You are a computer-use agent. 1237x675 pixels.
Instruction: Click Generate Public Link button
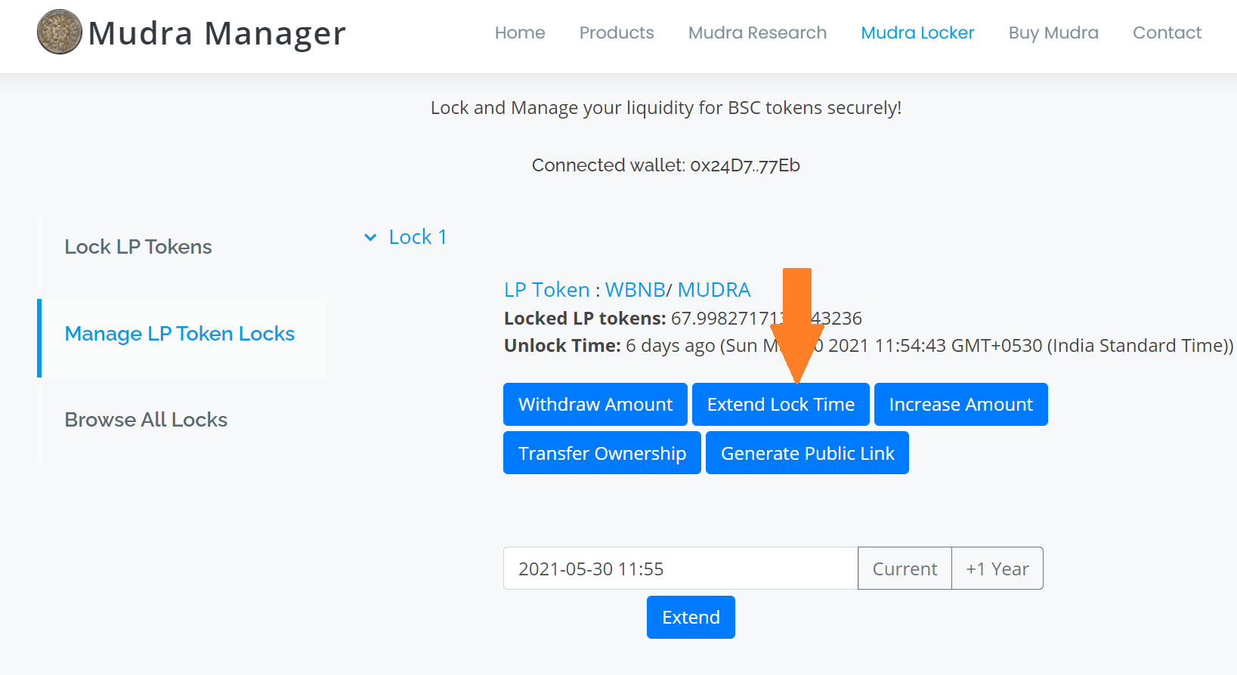tap(807, 453)
